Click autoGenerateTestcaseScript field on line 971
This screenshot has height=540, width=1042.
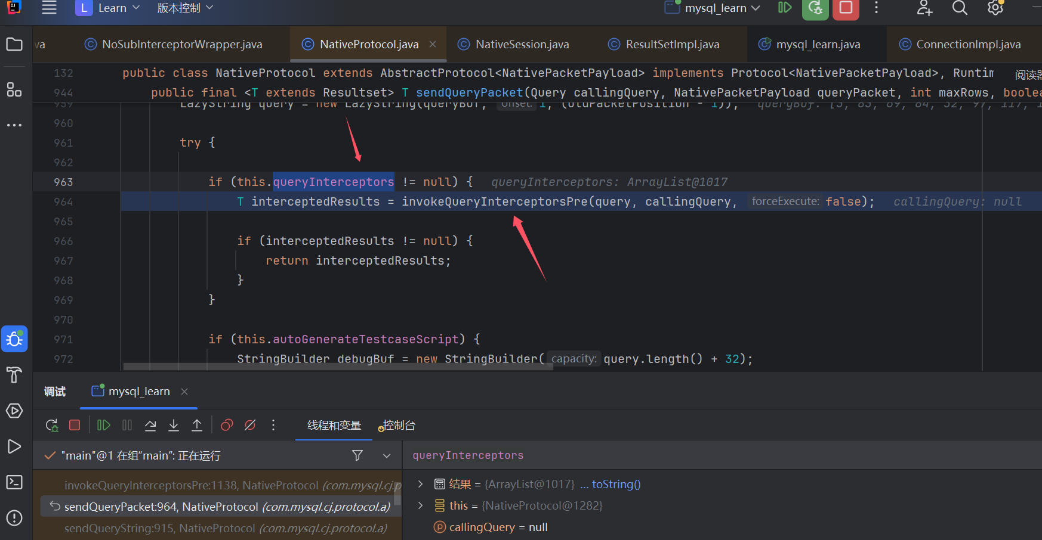[x=366, y=339]
